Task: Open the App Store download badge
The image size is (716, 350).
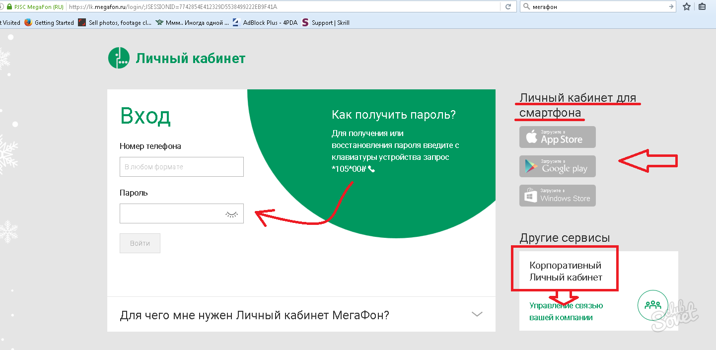Action: click(558, 137)
